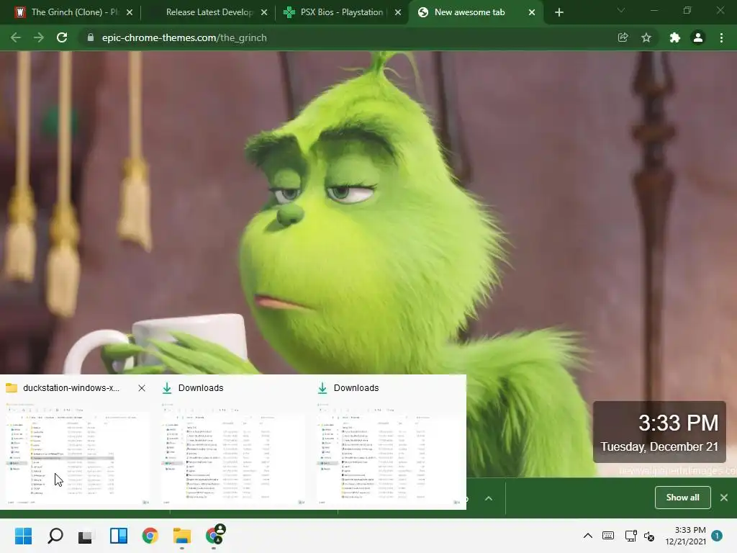Close the duckstation-windows preview window
737x553 pixels.
[x=142, y=388]
